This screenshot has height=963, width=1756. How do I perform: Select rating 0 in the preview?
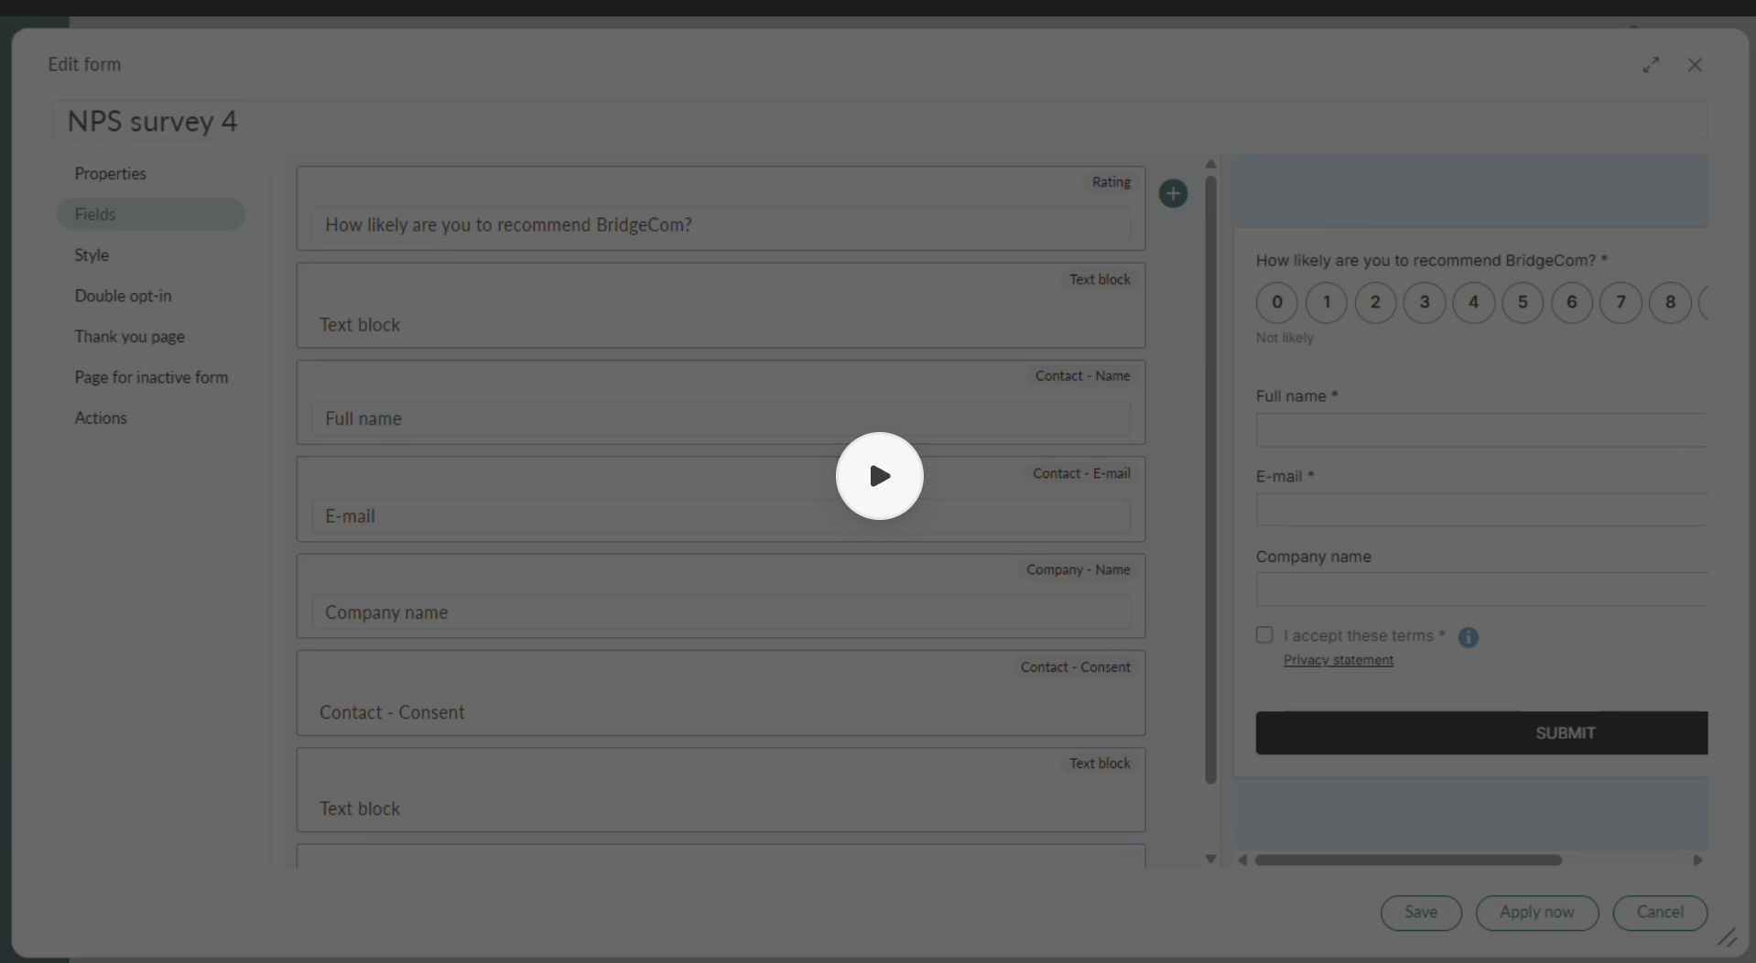coord(1276,302)
